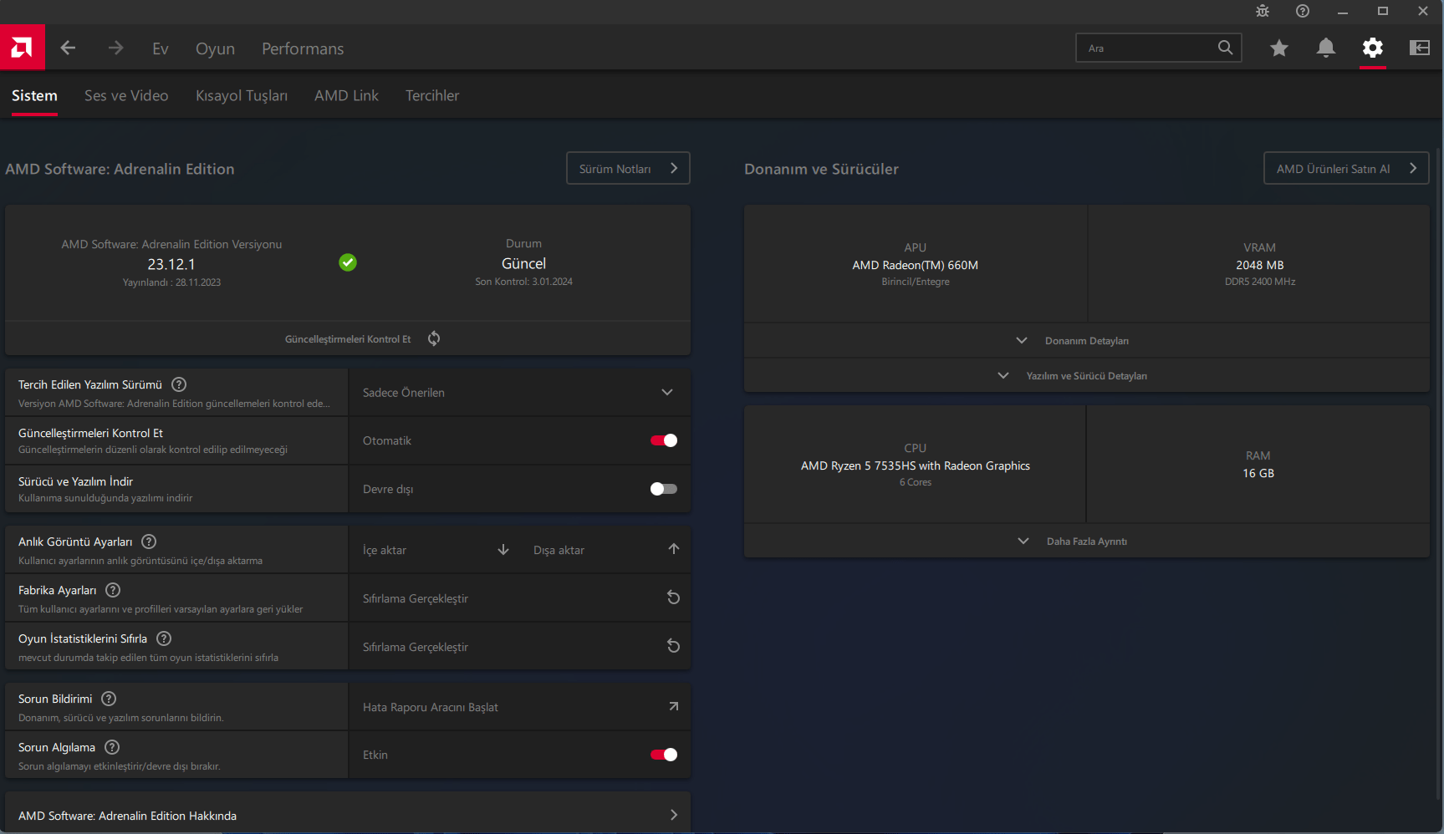The width and height of the screenshot is (1444, 834).
Task: Enable Sürücü ve Yazılım İndir toggle
Action: point(664,489)
